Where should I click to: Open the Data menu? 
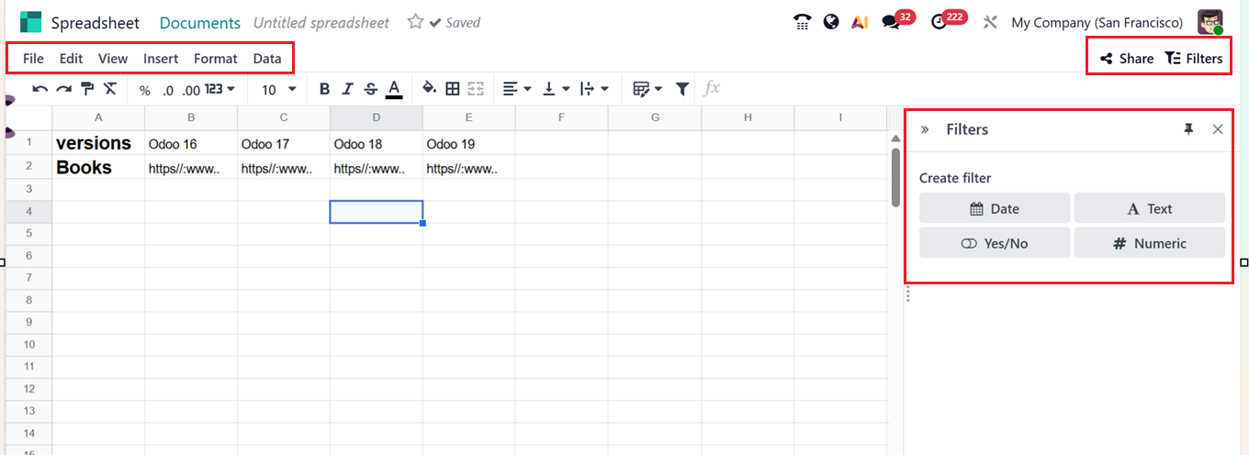(x=267, y=58)
